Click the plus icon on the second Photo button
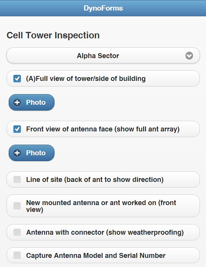This screenshot has height=267, width=206. pos(17,153)
